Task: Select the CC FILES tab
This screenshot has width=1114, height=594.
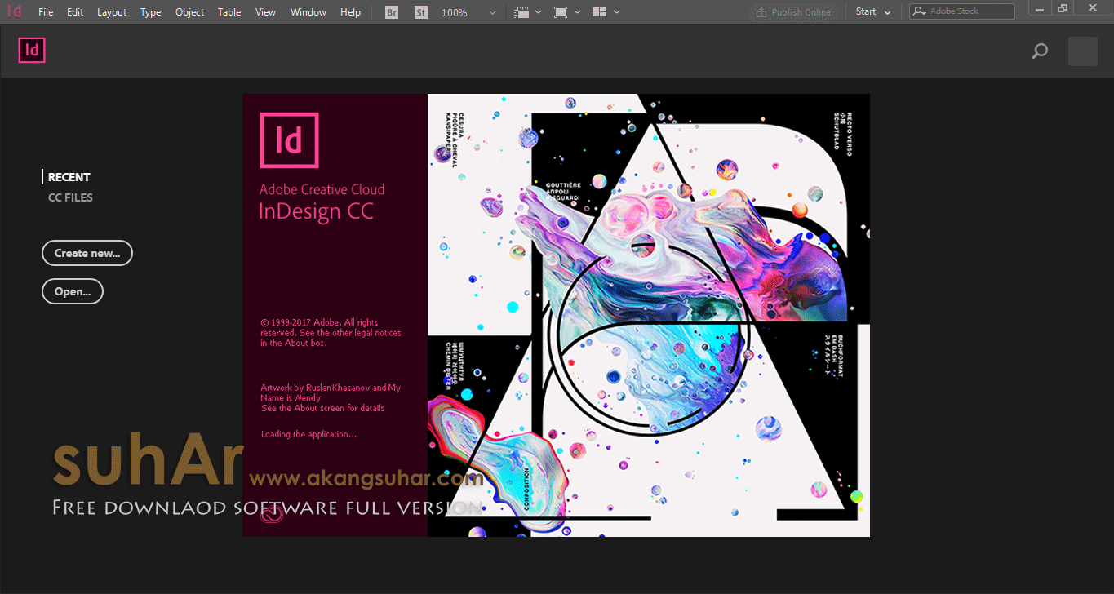Action: [70, 197]
